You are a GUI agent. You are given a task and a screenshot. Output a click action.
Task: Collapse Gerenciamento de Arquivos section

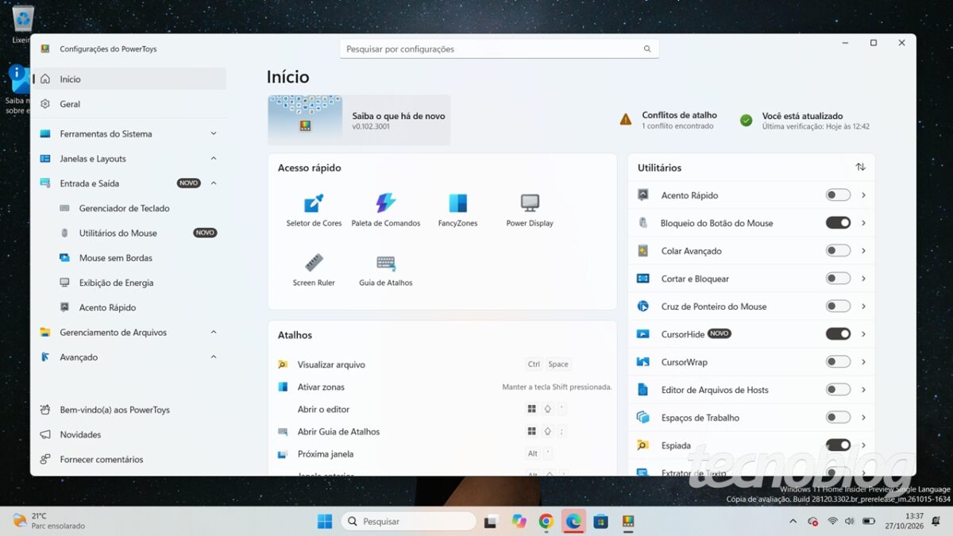tap(214, 333)
